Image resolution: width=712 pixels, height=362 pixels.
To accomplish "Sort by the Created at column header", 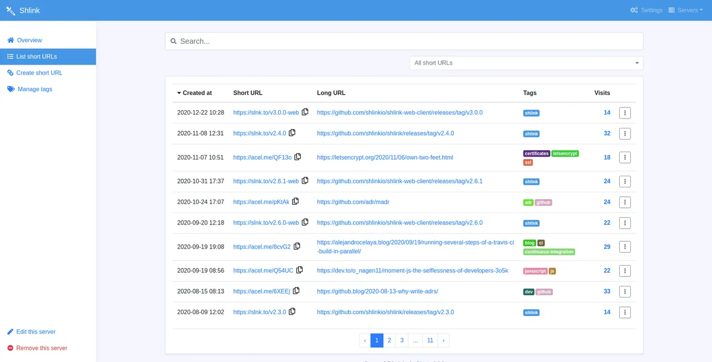I will (195, 93).
